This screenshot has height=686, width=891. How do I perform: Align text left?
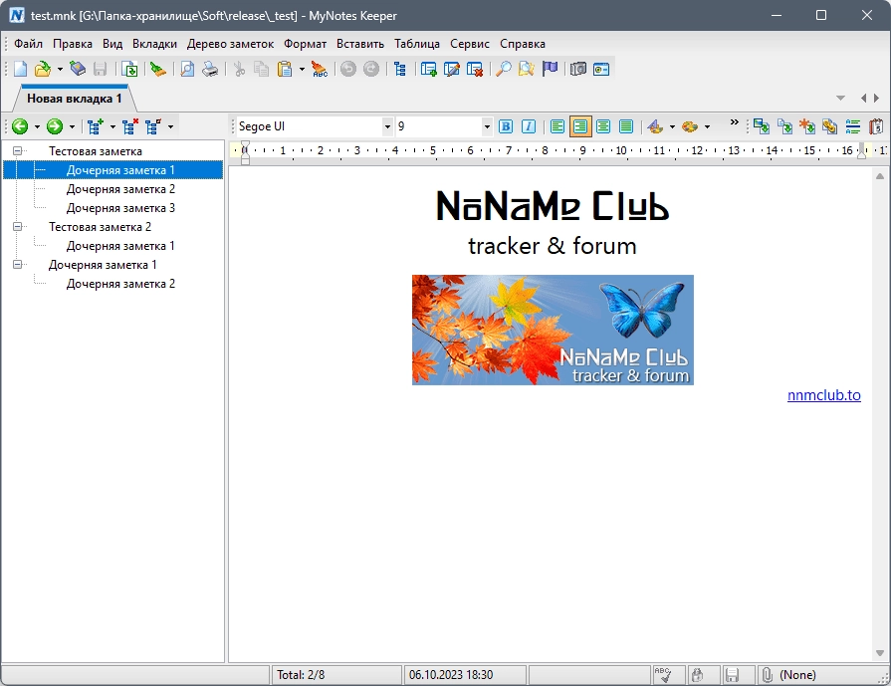click(x=557, y=126)
